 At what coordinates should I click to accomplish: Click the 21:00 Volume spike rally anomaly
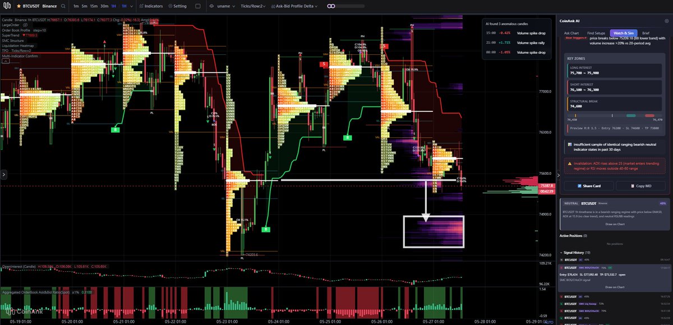pos(515,43)
